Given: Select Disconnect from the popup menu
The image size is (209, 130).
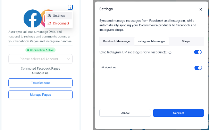Looking at the screenshot, I should click(59, 23).
